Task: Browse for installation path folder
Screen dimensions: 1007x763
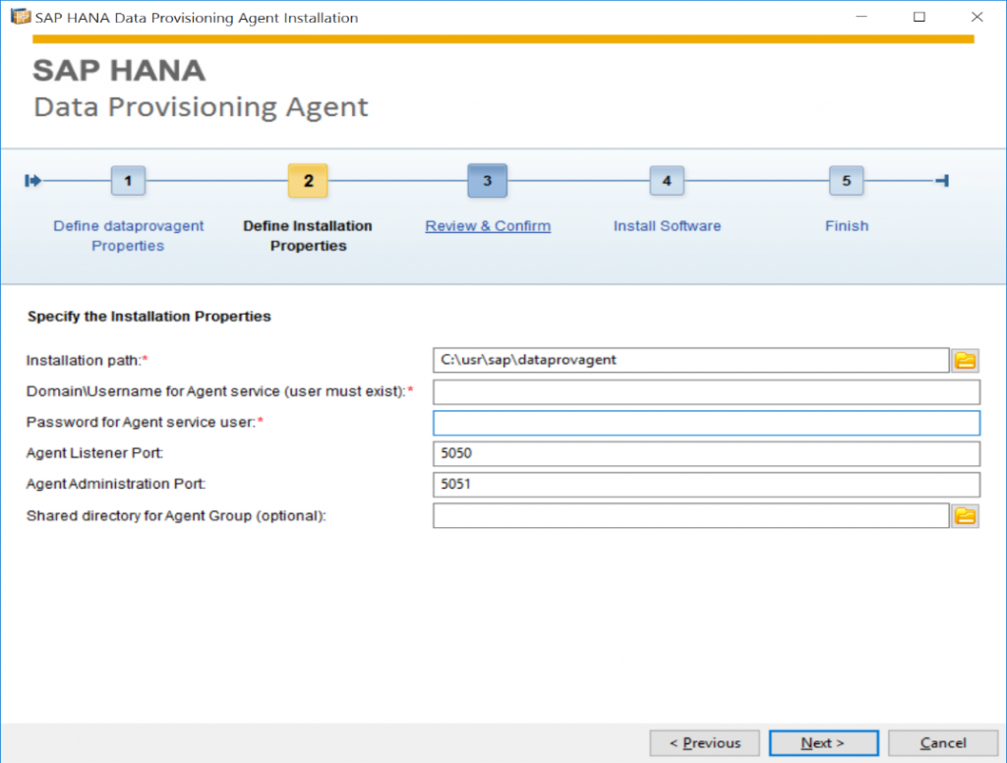Action: point(965,360)
